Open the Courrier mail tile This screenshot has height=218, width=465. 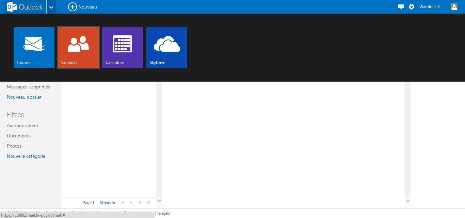click(34, 48)
